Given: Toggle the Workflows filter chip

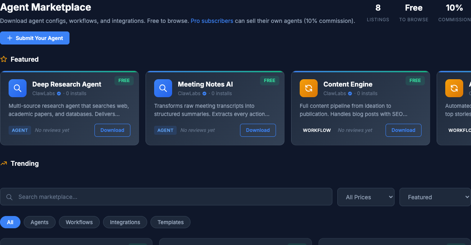Looking at the screenshot, I should 79,222.
